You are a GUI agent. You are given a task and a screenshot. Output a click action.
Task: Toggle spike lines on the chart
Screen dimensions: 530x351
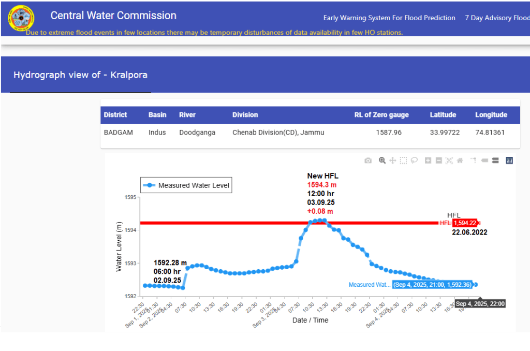[473, 160]
